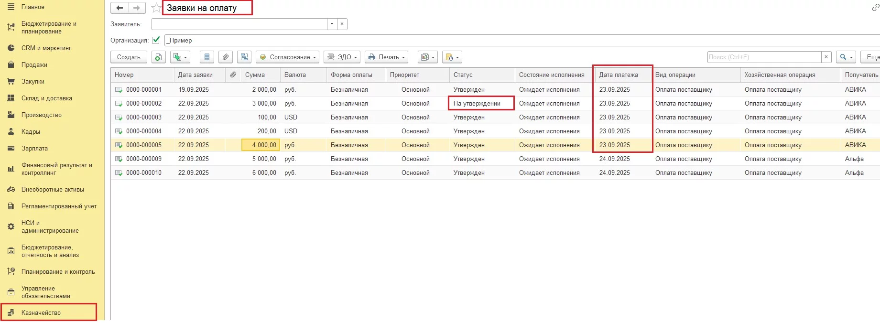
Task: Click into the Заявитель input field
Action: tap(239, 24)
